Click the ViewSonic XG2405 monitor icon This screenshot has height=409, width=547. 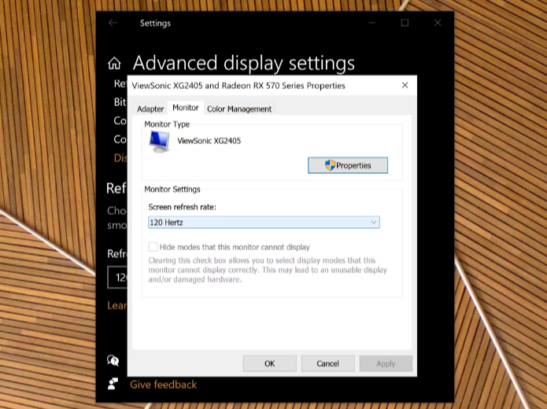(x=160, y=142)
